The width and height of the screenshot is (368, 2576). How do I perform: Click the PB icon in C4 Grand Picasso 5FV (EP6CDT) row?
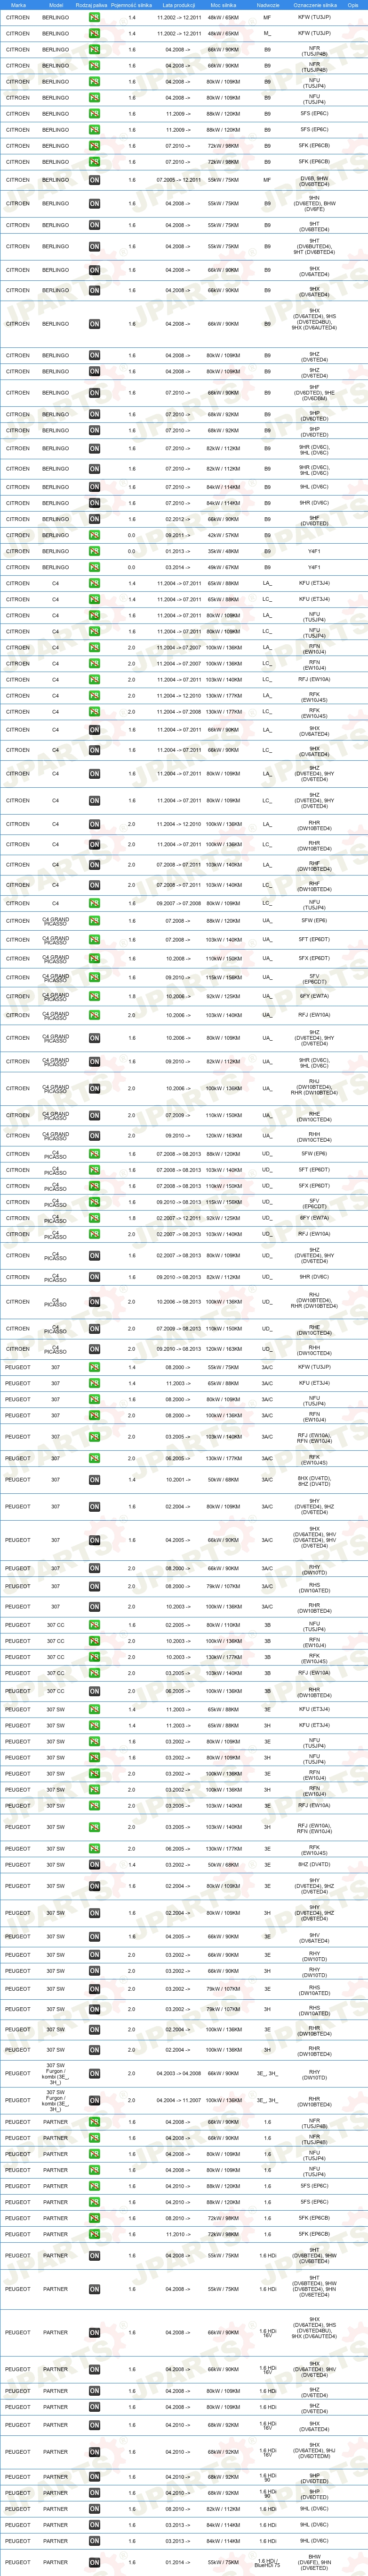click(x=94, y=977)
